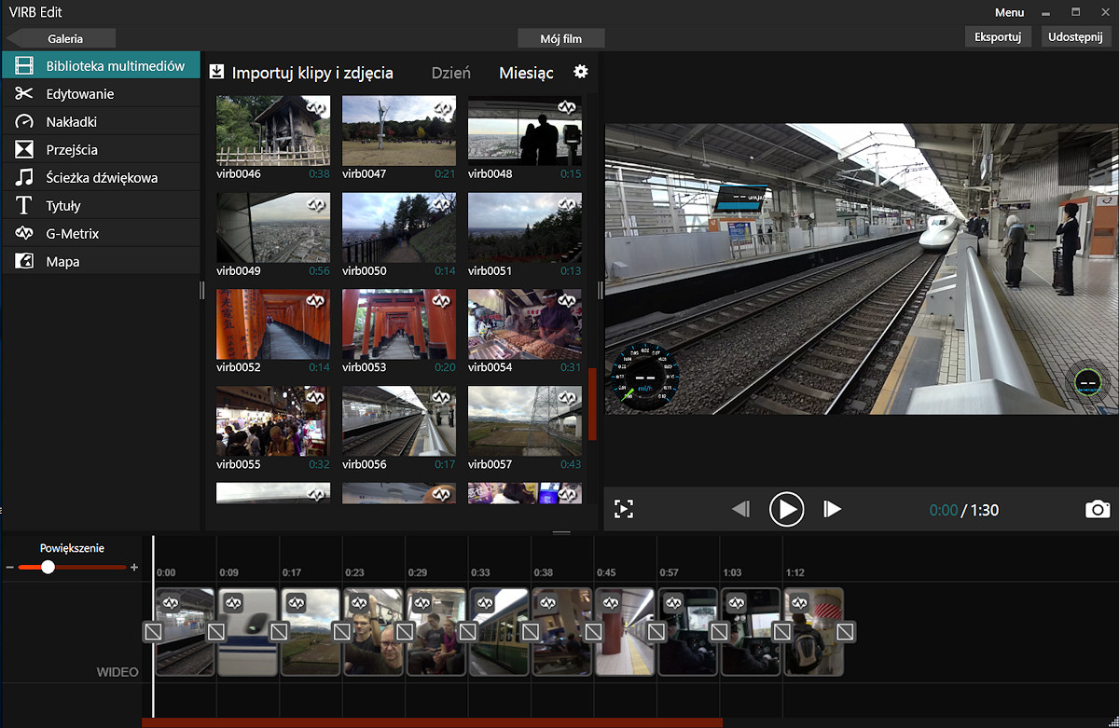The height and width of the screenshot is (728, 1119).
Task: Collapse timeline using the handle above it
Action: [x=561, y=533]
